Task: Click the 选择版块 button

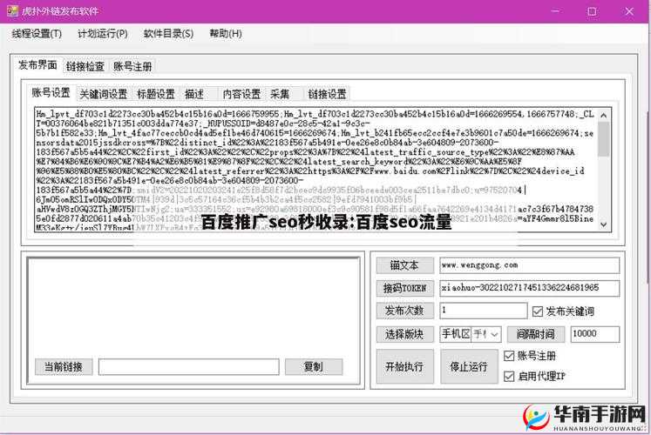Action: tap(404, 334)
